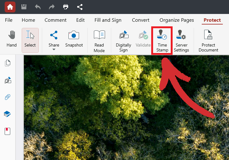The image size is (229, 160).
Task: Click Digitally Sign tool
Action: point(124,41)
